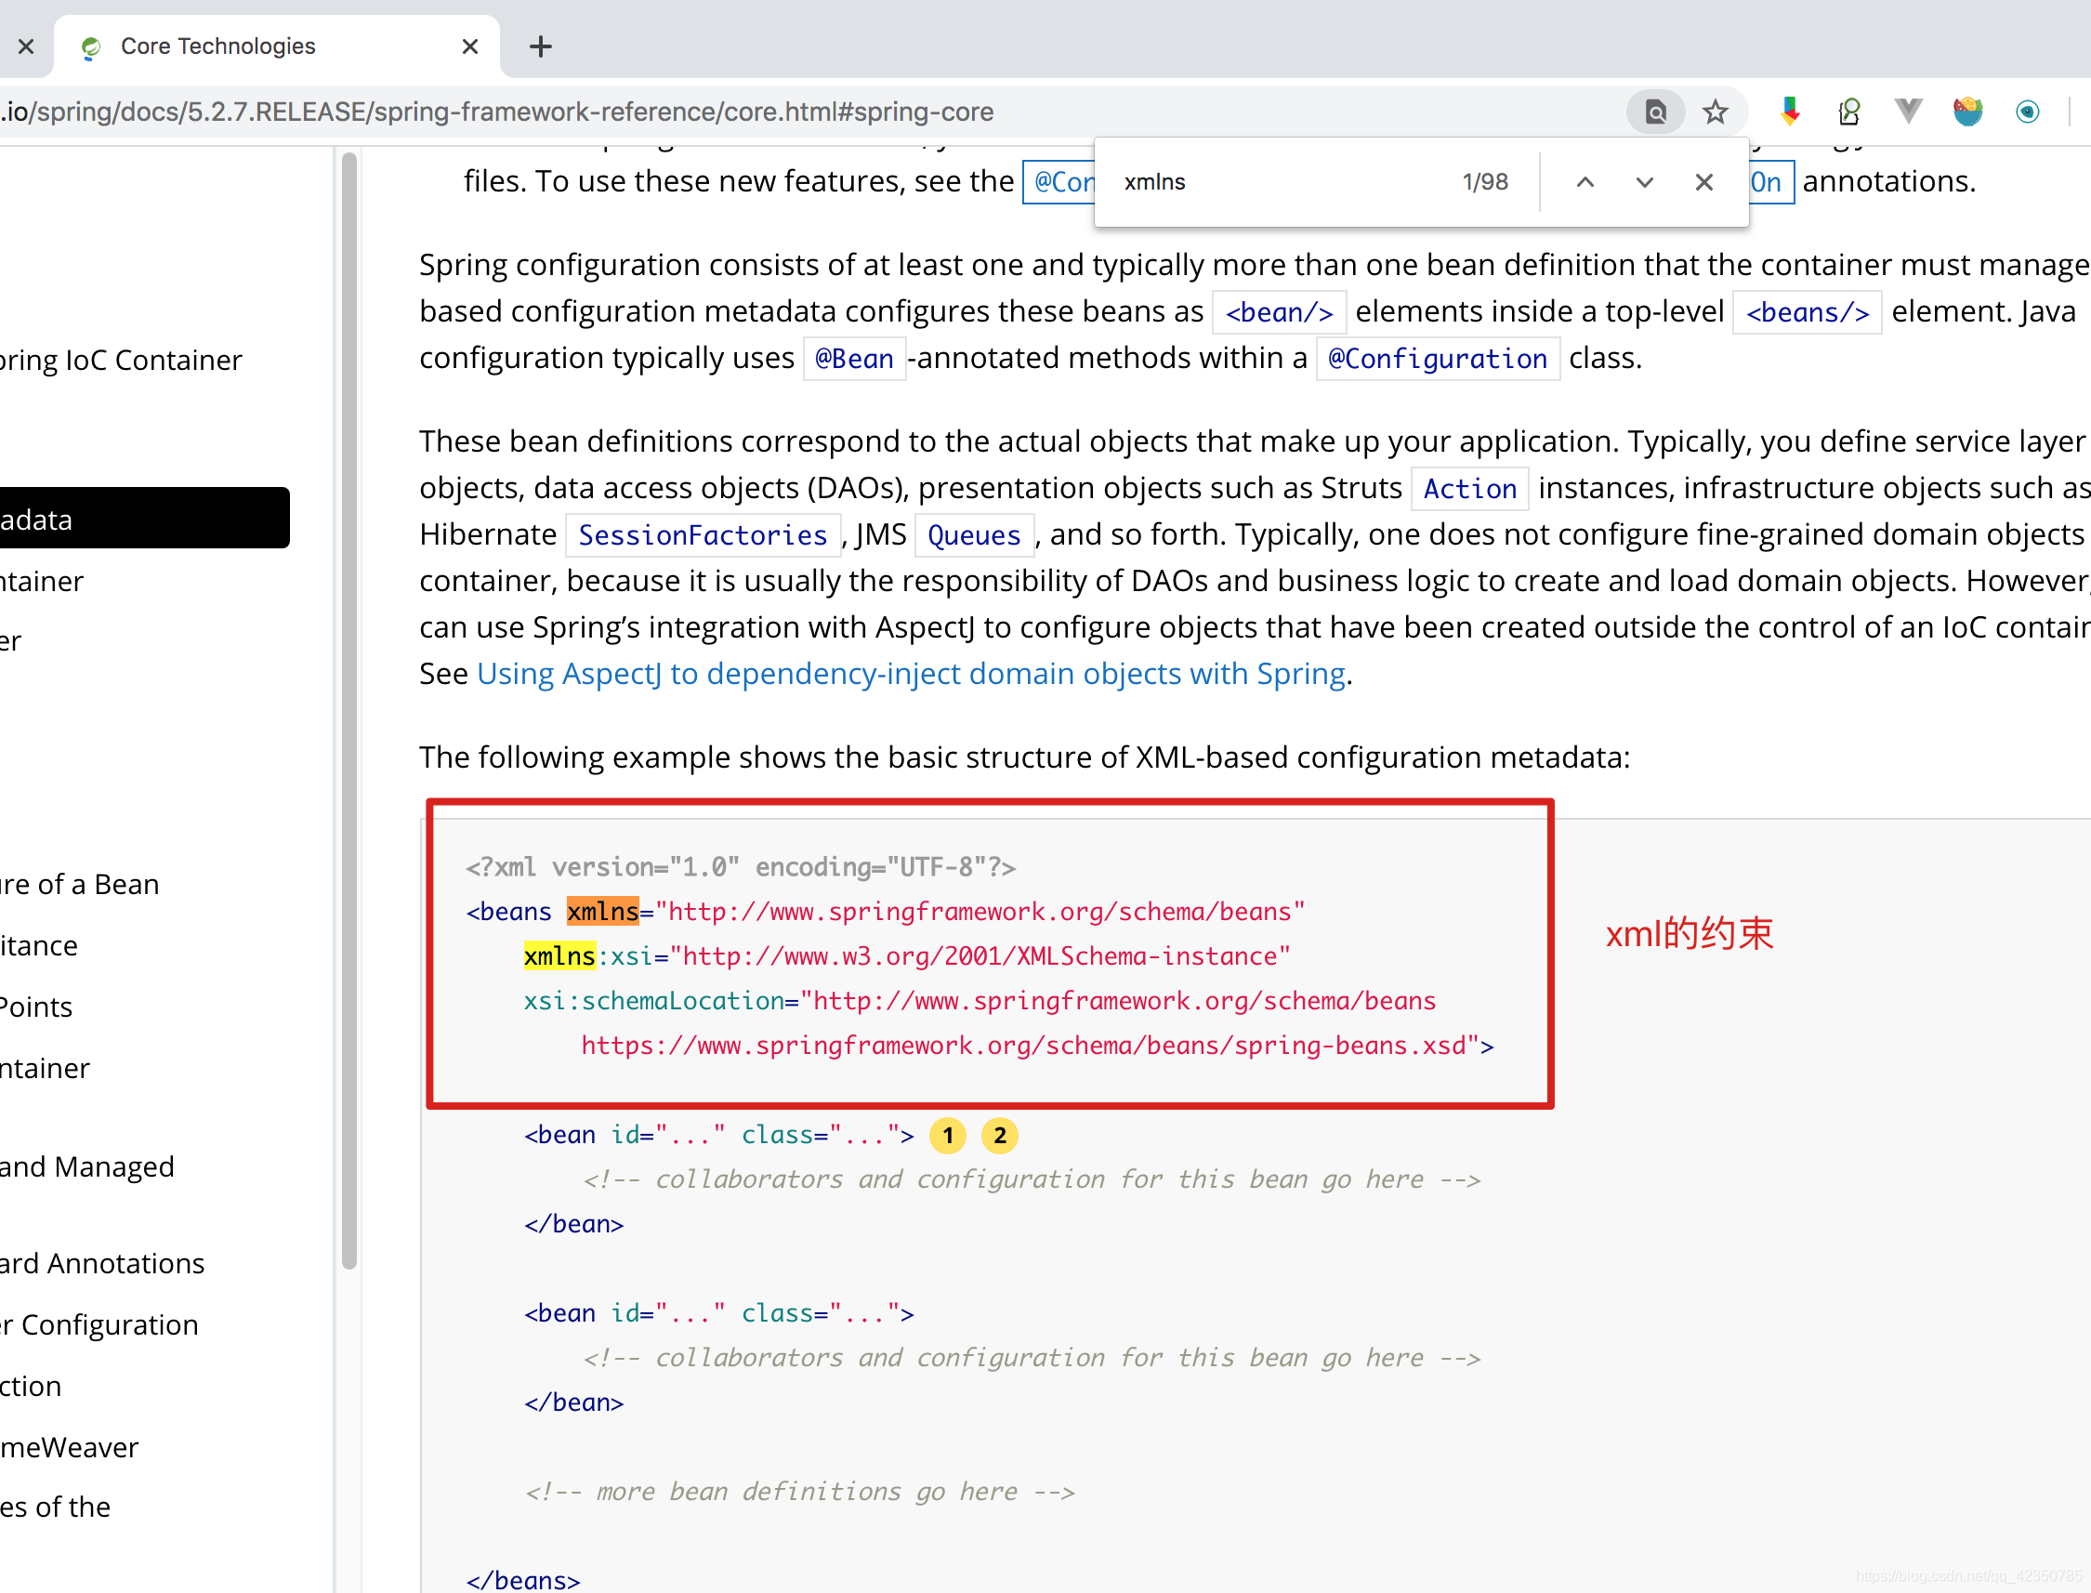Click the spring-beans.xsd URL text

click(x=1031, y=1046)
